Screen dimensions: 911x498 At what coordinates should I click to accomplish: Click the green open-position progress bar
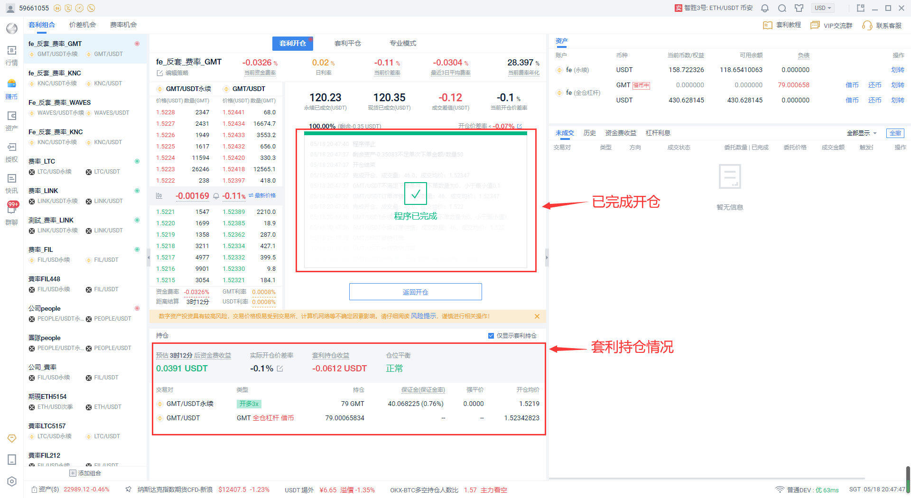click(x=416, y=133)
